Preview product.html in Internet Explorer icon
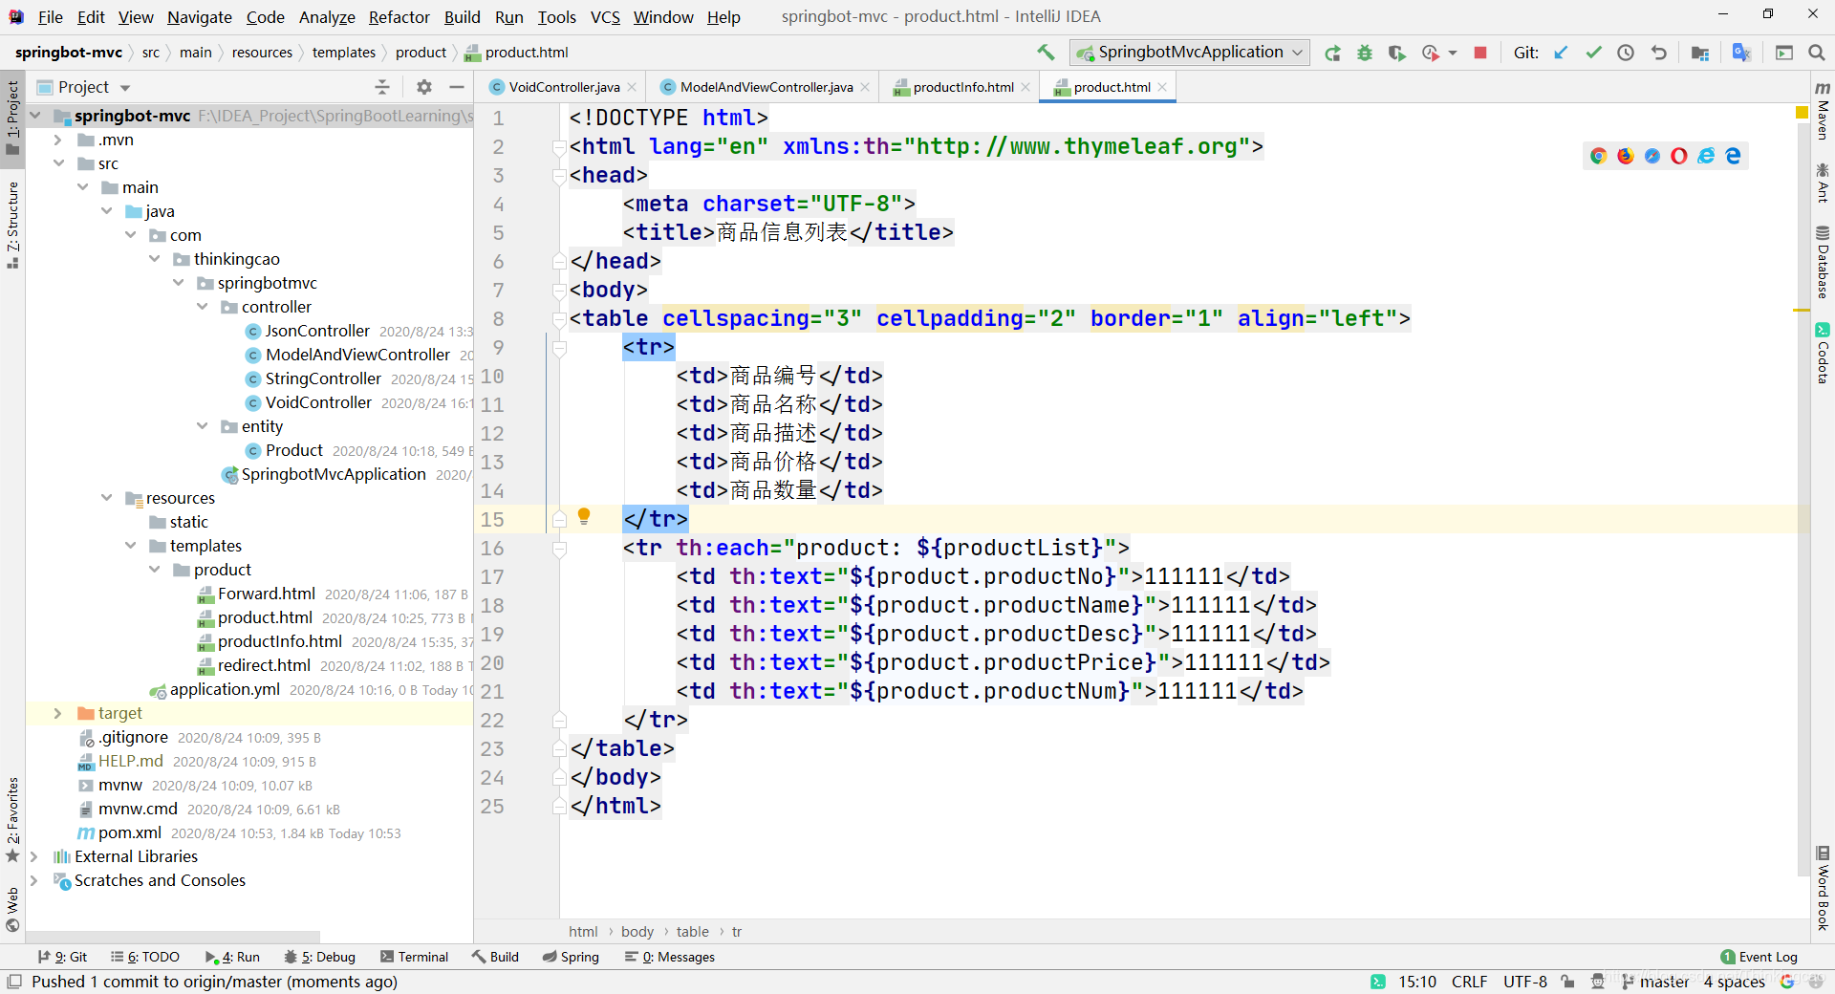This screenshot has width=1835, height=994. [1706, 156]
